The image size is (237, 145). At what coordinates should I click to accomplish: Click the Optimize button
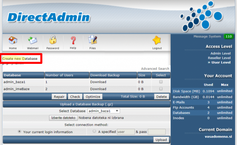pos(93,97)
